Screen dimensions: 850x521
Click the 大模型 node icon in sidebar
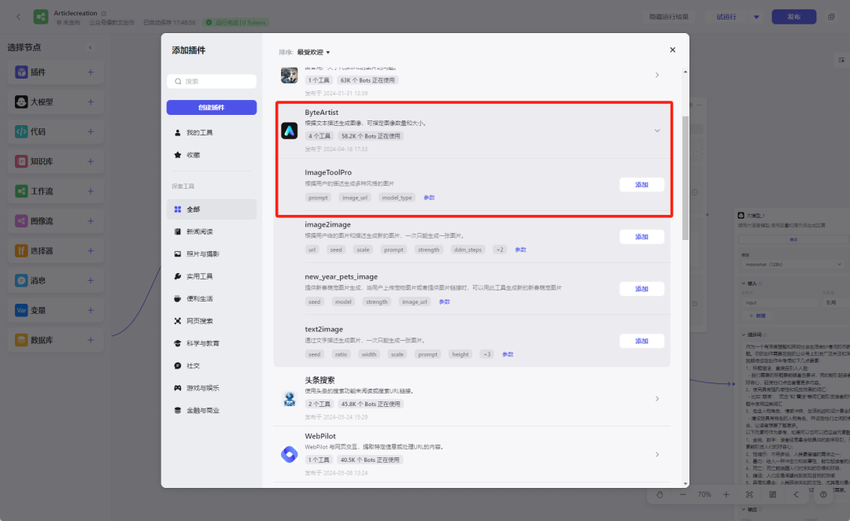pyautogui.click(x=21, y=102)
